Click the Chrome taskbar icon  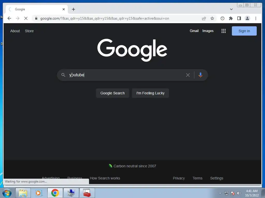[55, 193]
